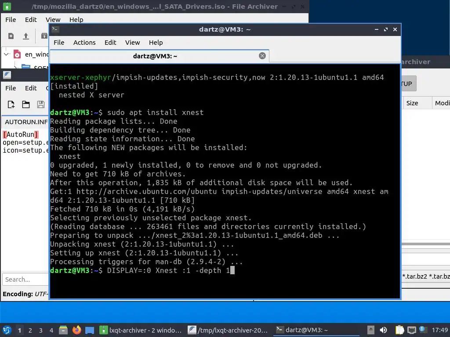
Task: Open File menu in the text editor window
Action: tap(11, 88)
